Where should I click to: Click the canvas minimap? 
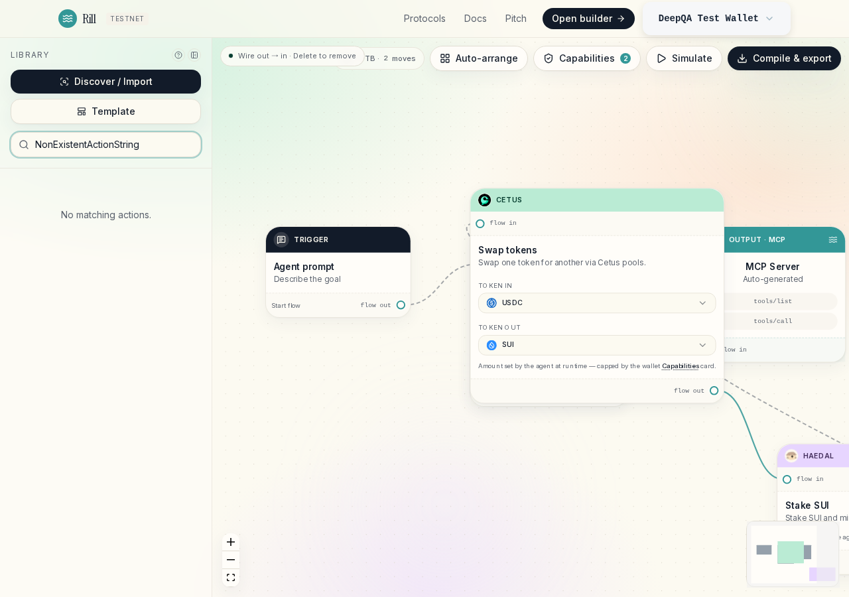tap(793, 554)
